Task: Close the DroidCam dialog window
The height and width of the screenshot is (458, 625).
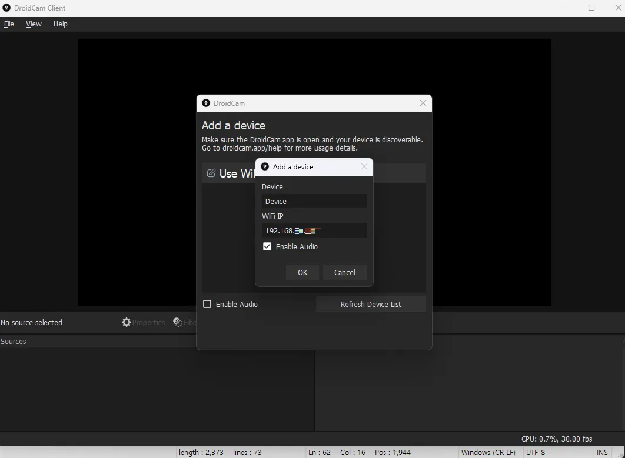Action: (x=423, y=103)
